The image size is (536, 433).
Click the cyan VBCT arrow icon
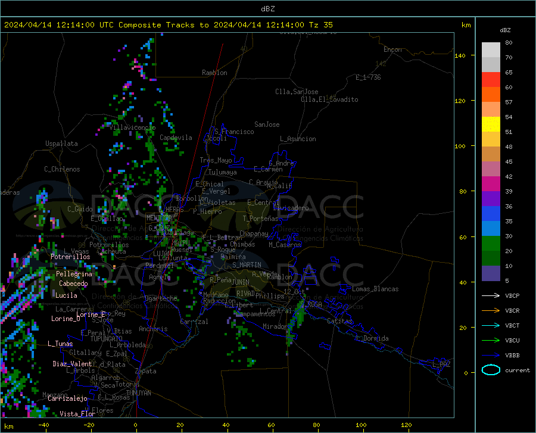[x=491, y=325]
